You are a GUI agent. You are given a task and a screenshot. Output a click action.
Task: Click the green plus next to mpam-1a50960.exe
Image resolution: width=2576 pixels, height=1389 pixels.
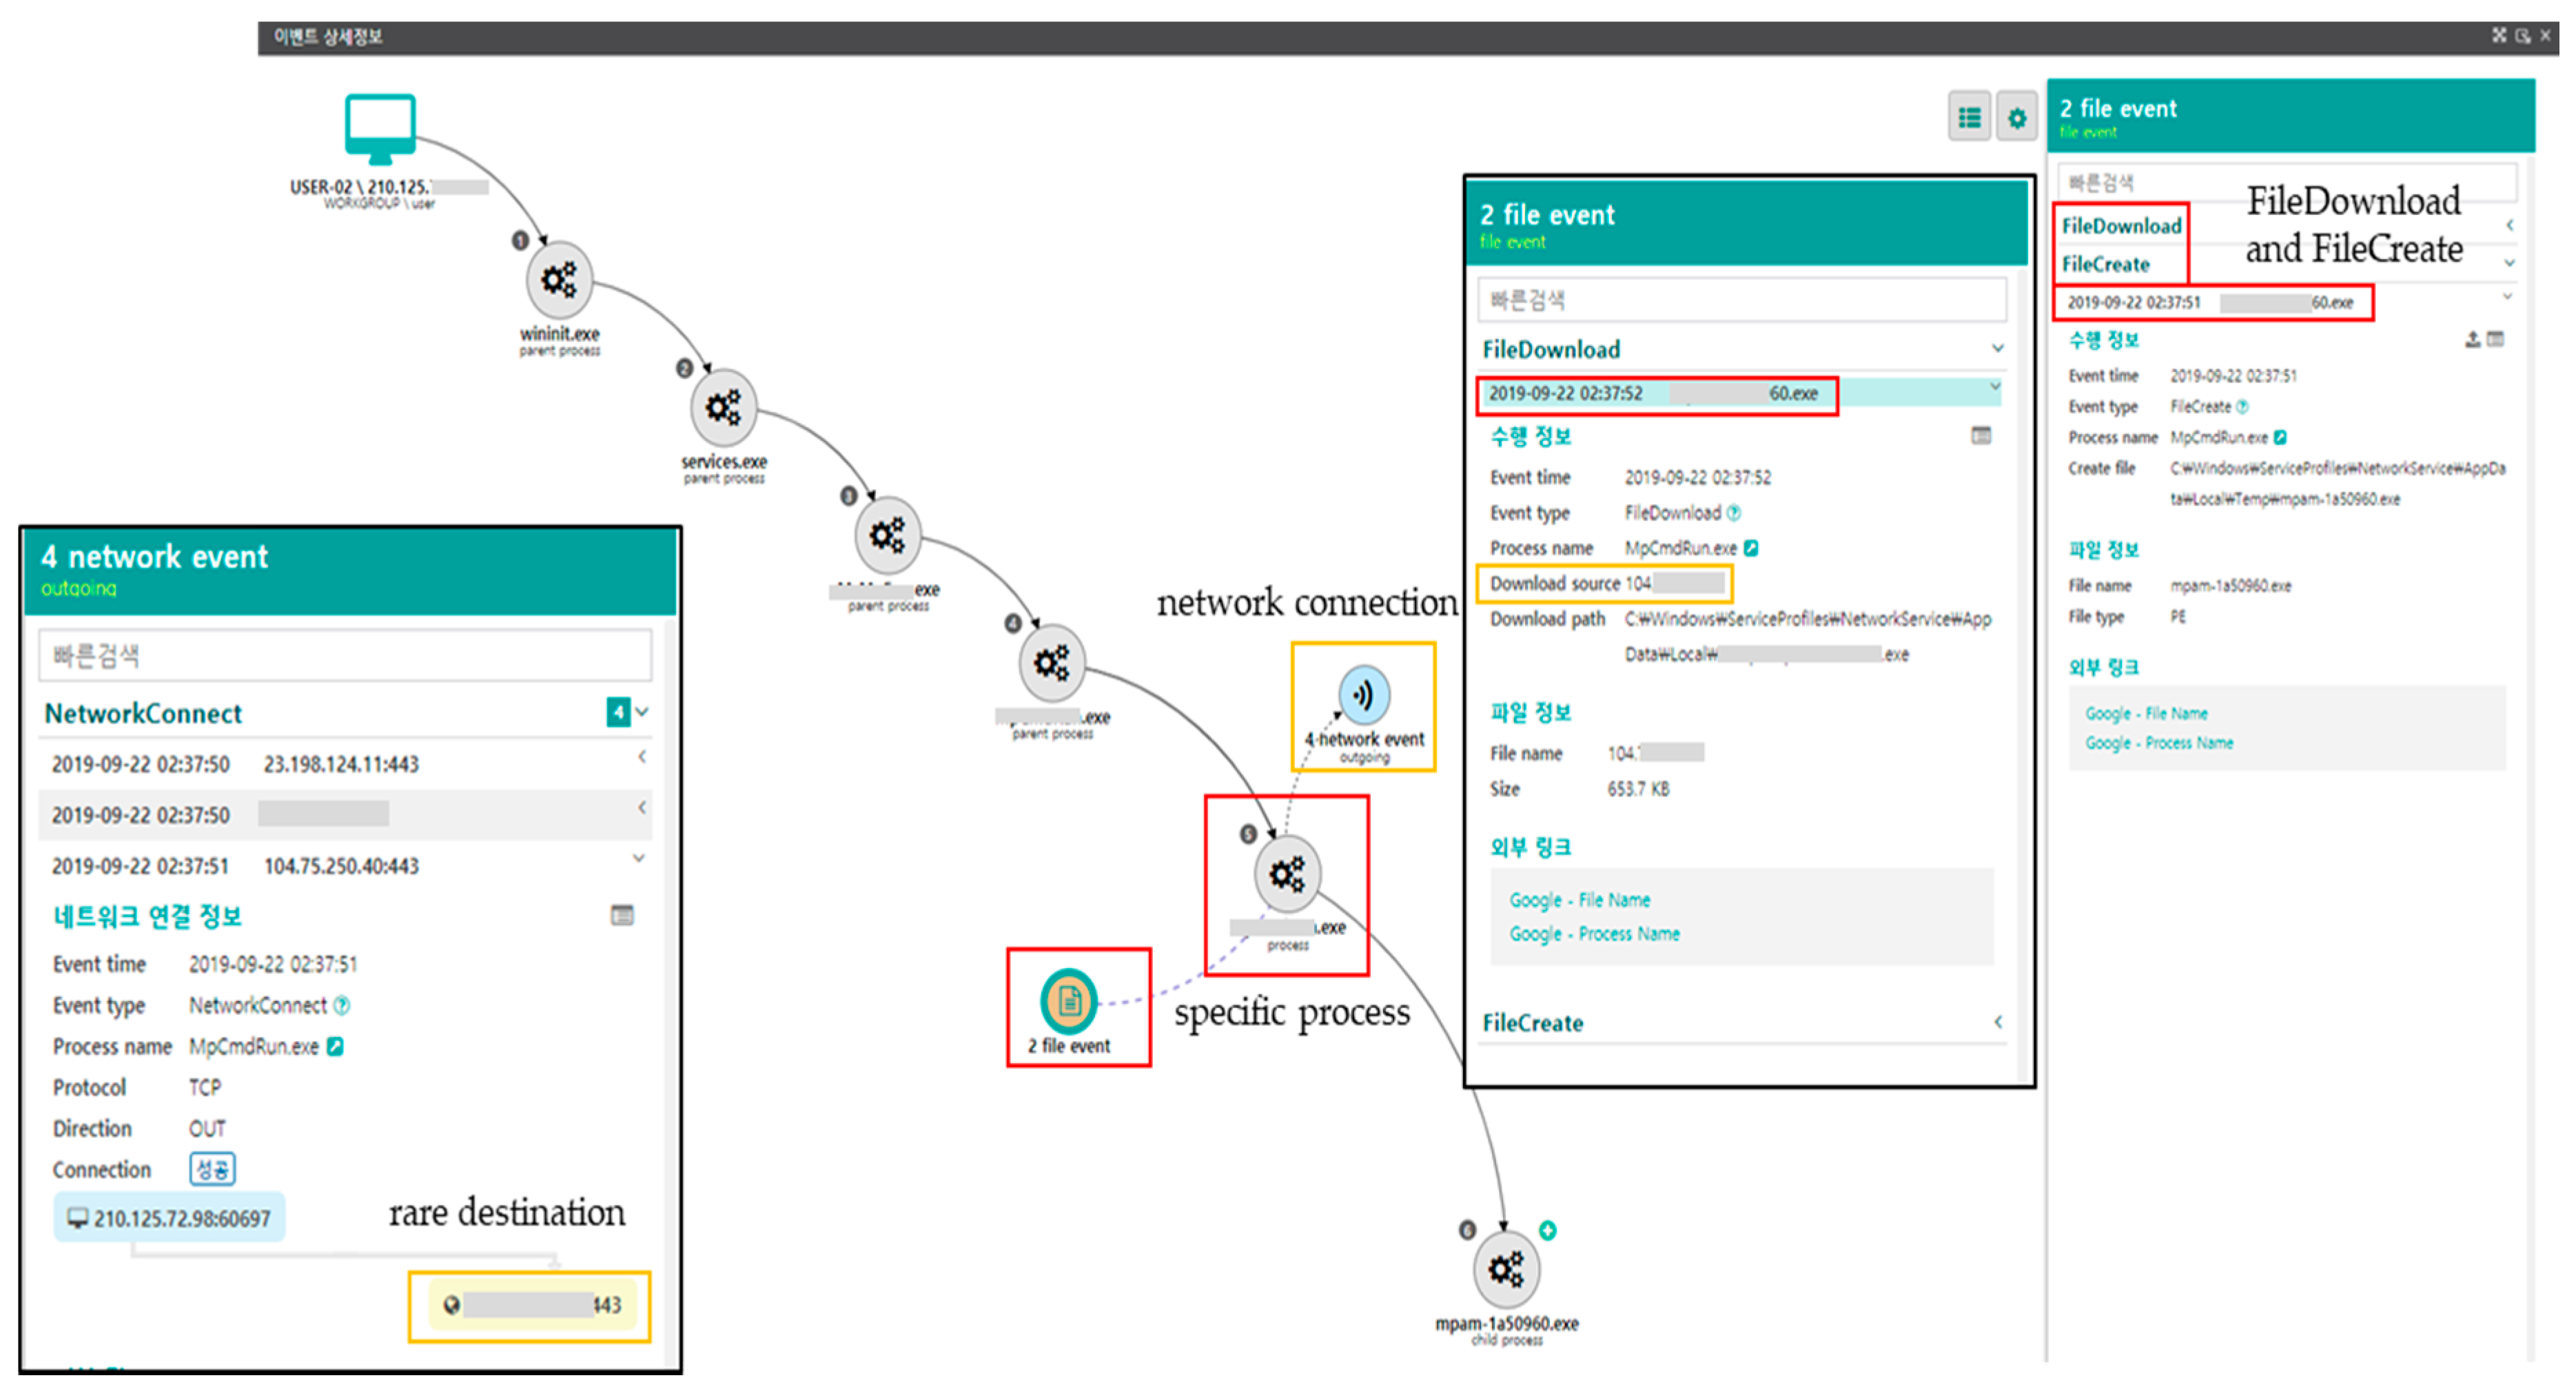pyautogui.click(x=1547, y=1230)
